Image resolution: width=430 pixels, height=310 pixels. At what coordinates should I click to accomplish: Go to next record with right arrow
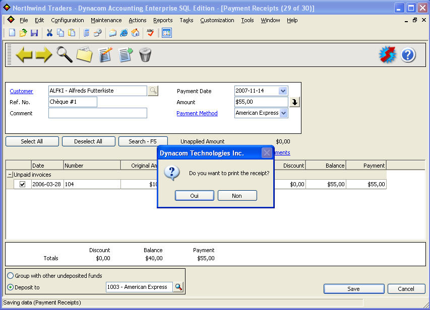pyautogui.click(x=44, y=54)
